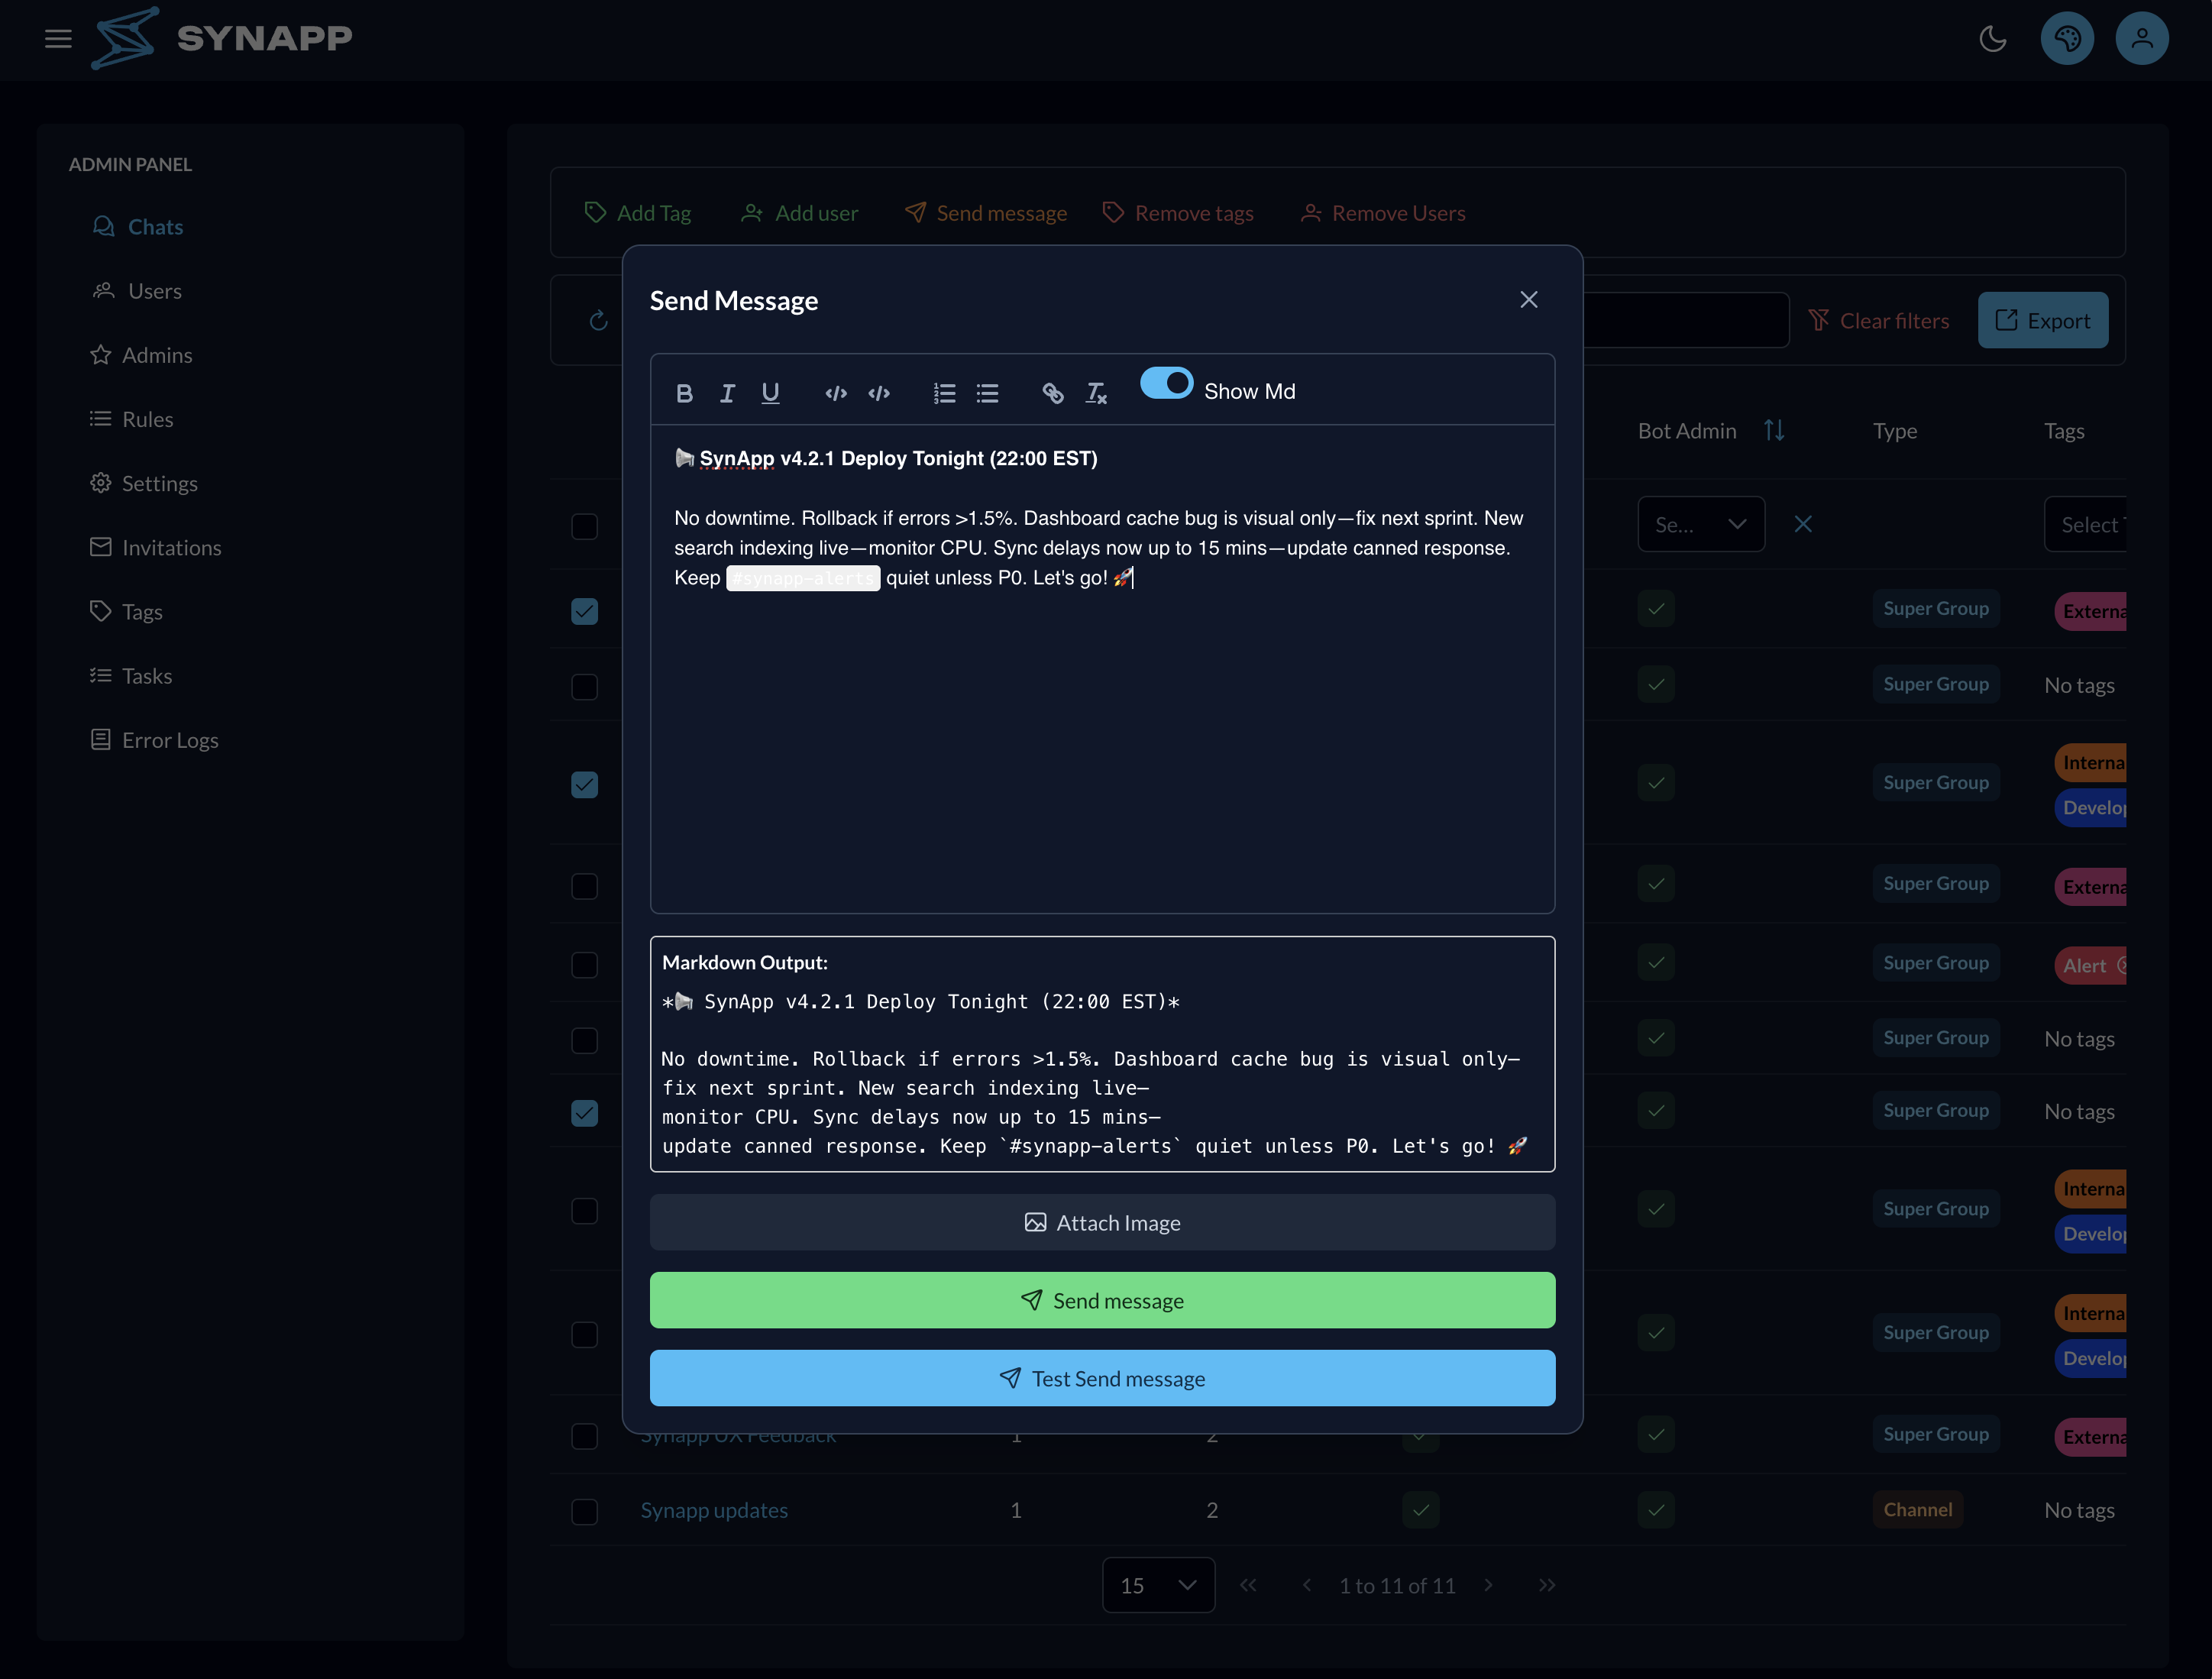Viewport: 2212px width, 1679px height.
Task: Toggle the header select-all checkbox
Action: (584, 526)
